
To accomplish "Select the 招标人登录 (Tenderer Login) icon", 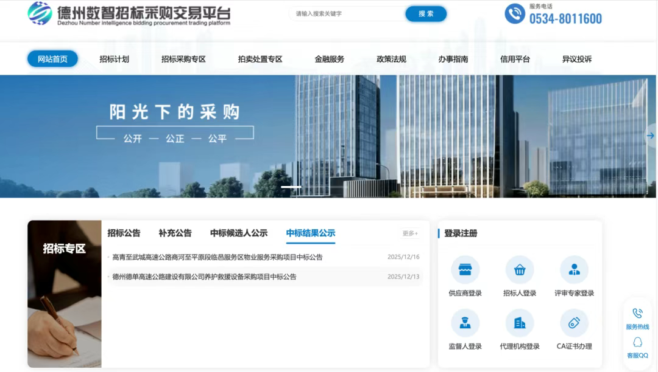I will 519,270.
